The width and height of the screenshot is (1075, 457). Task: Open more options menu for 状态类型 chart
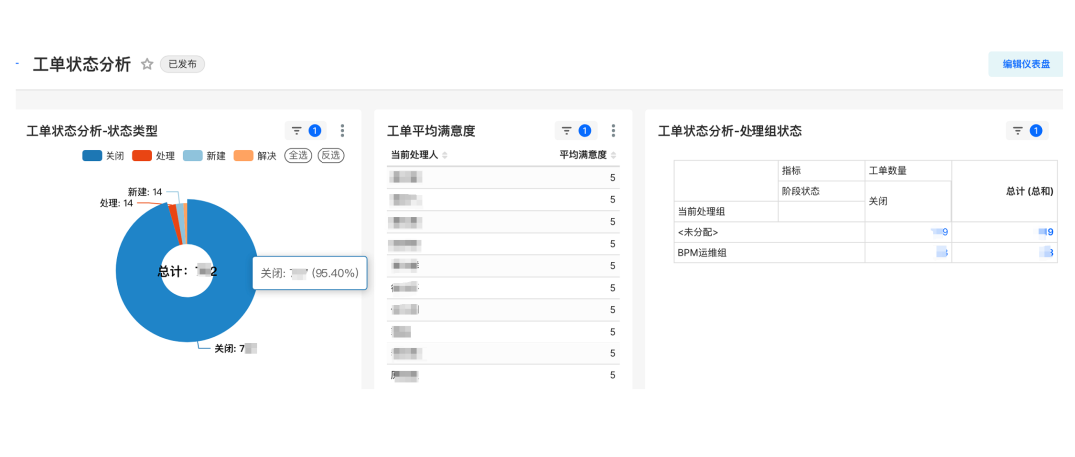pos(342,130)
